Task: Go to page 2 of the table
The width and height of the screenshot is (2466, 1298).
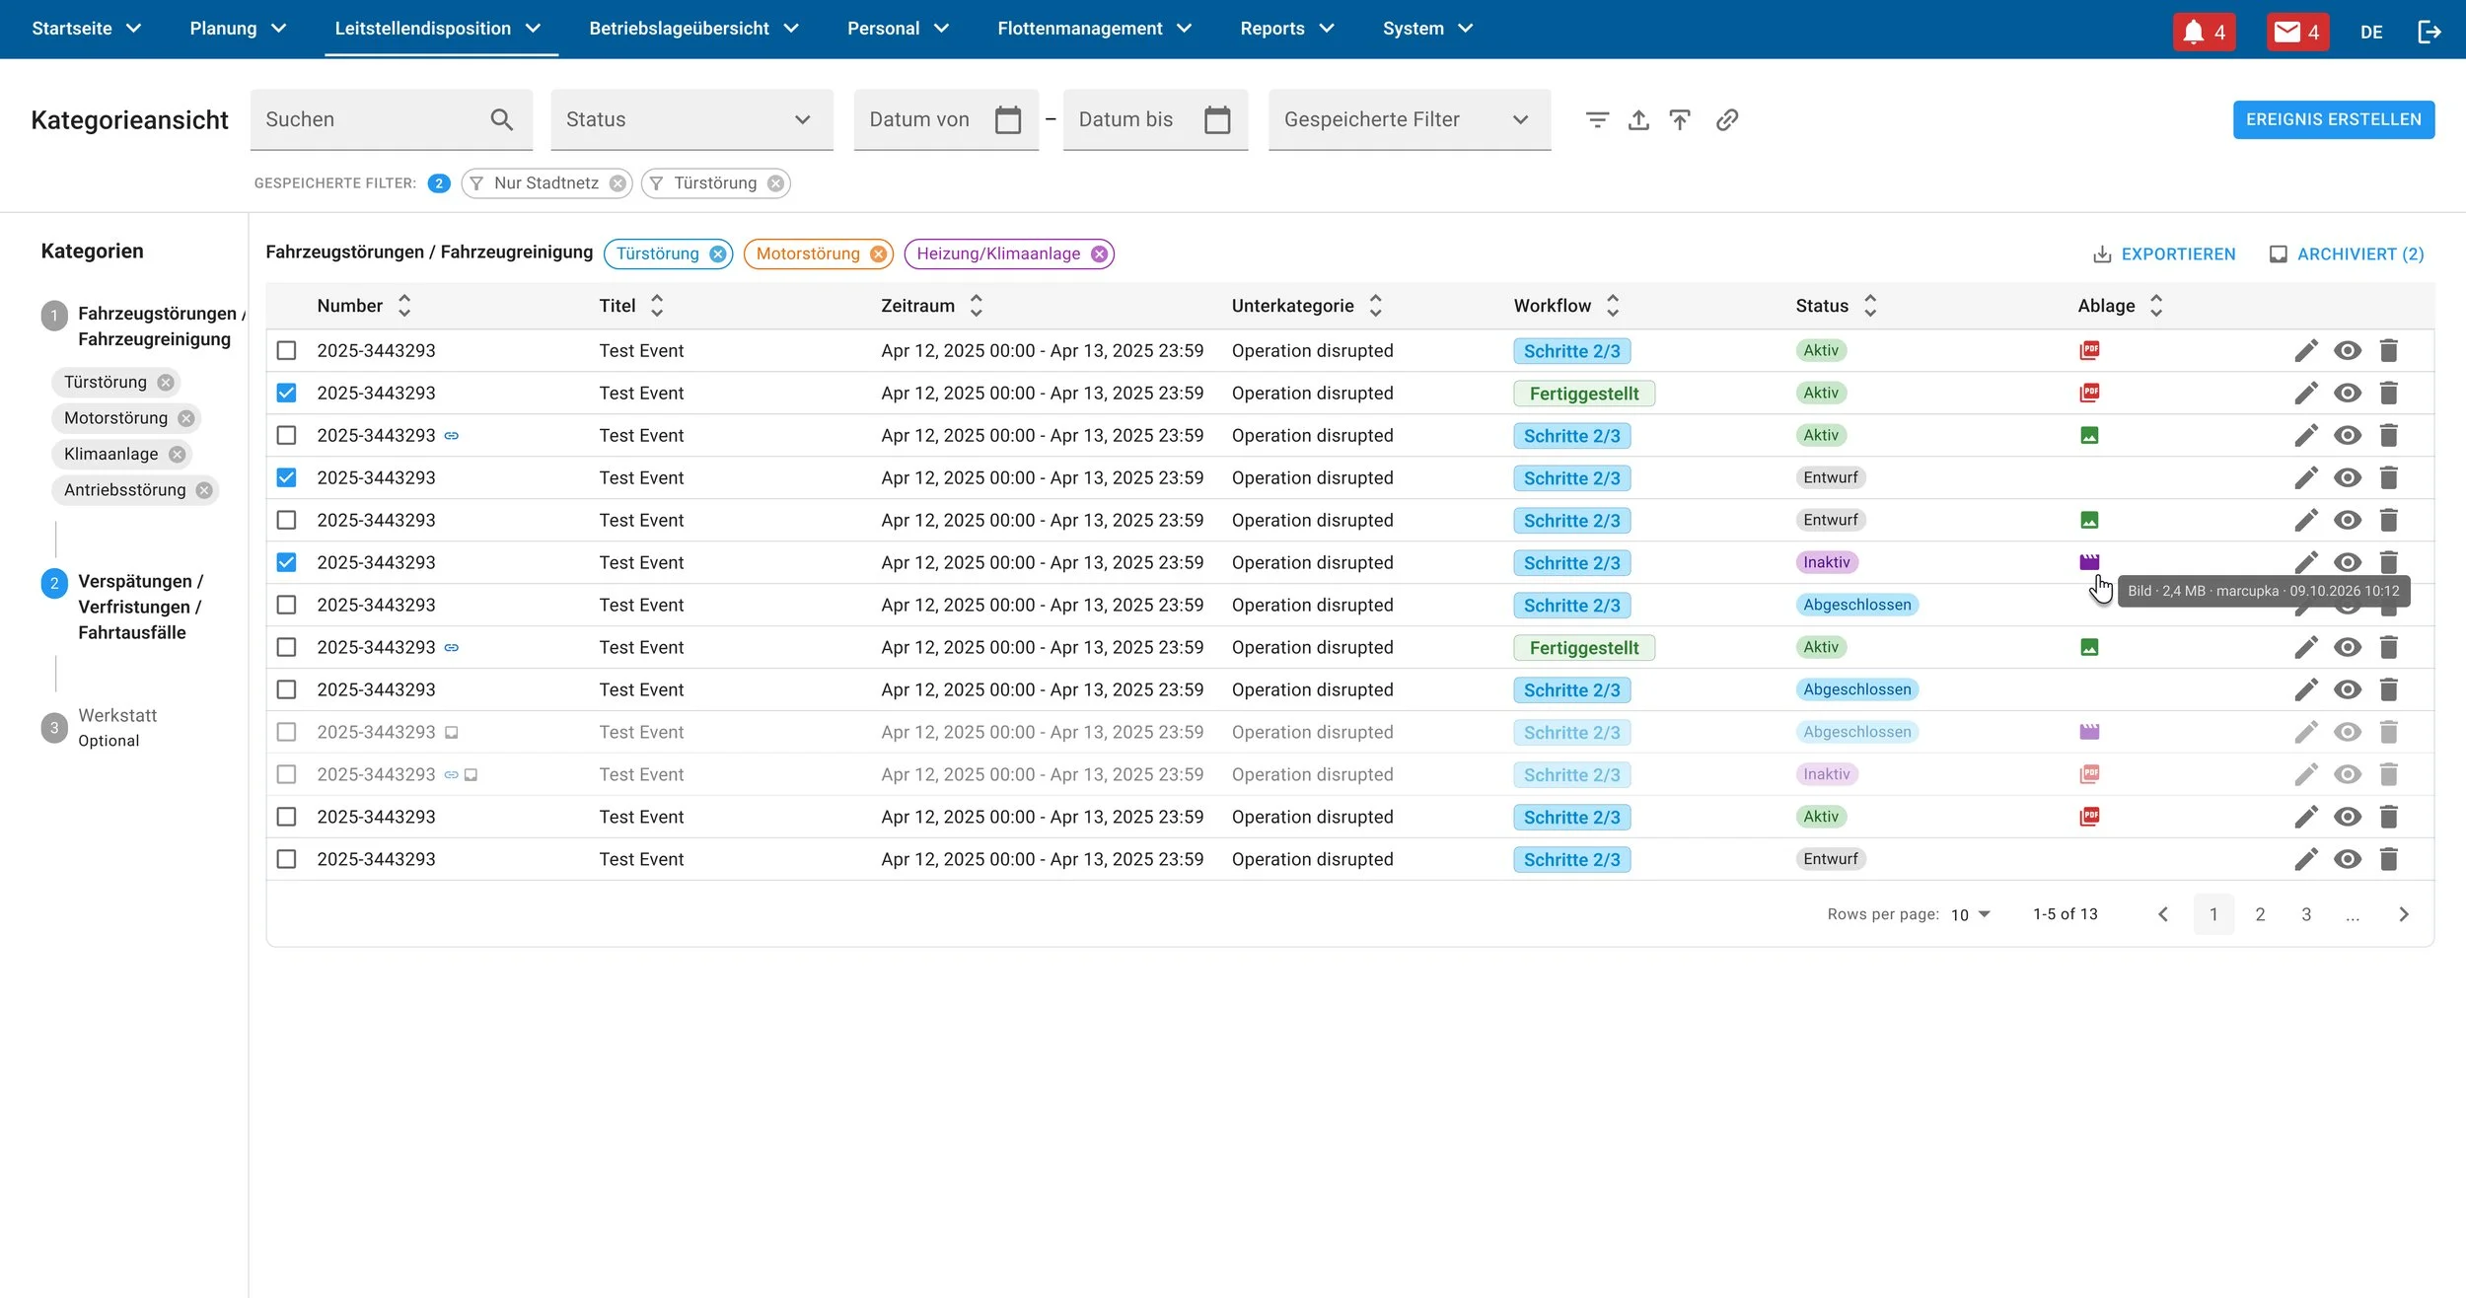Action: [2260, 914]
